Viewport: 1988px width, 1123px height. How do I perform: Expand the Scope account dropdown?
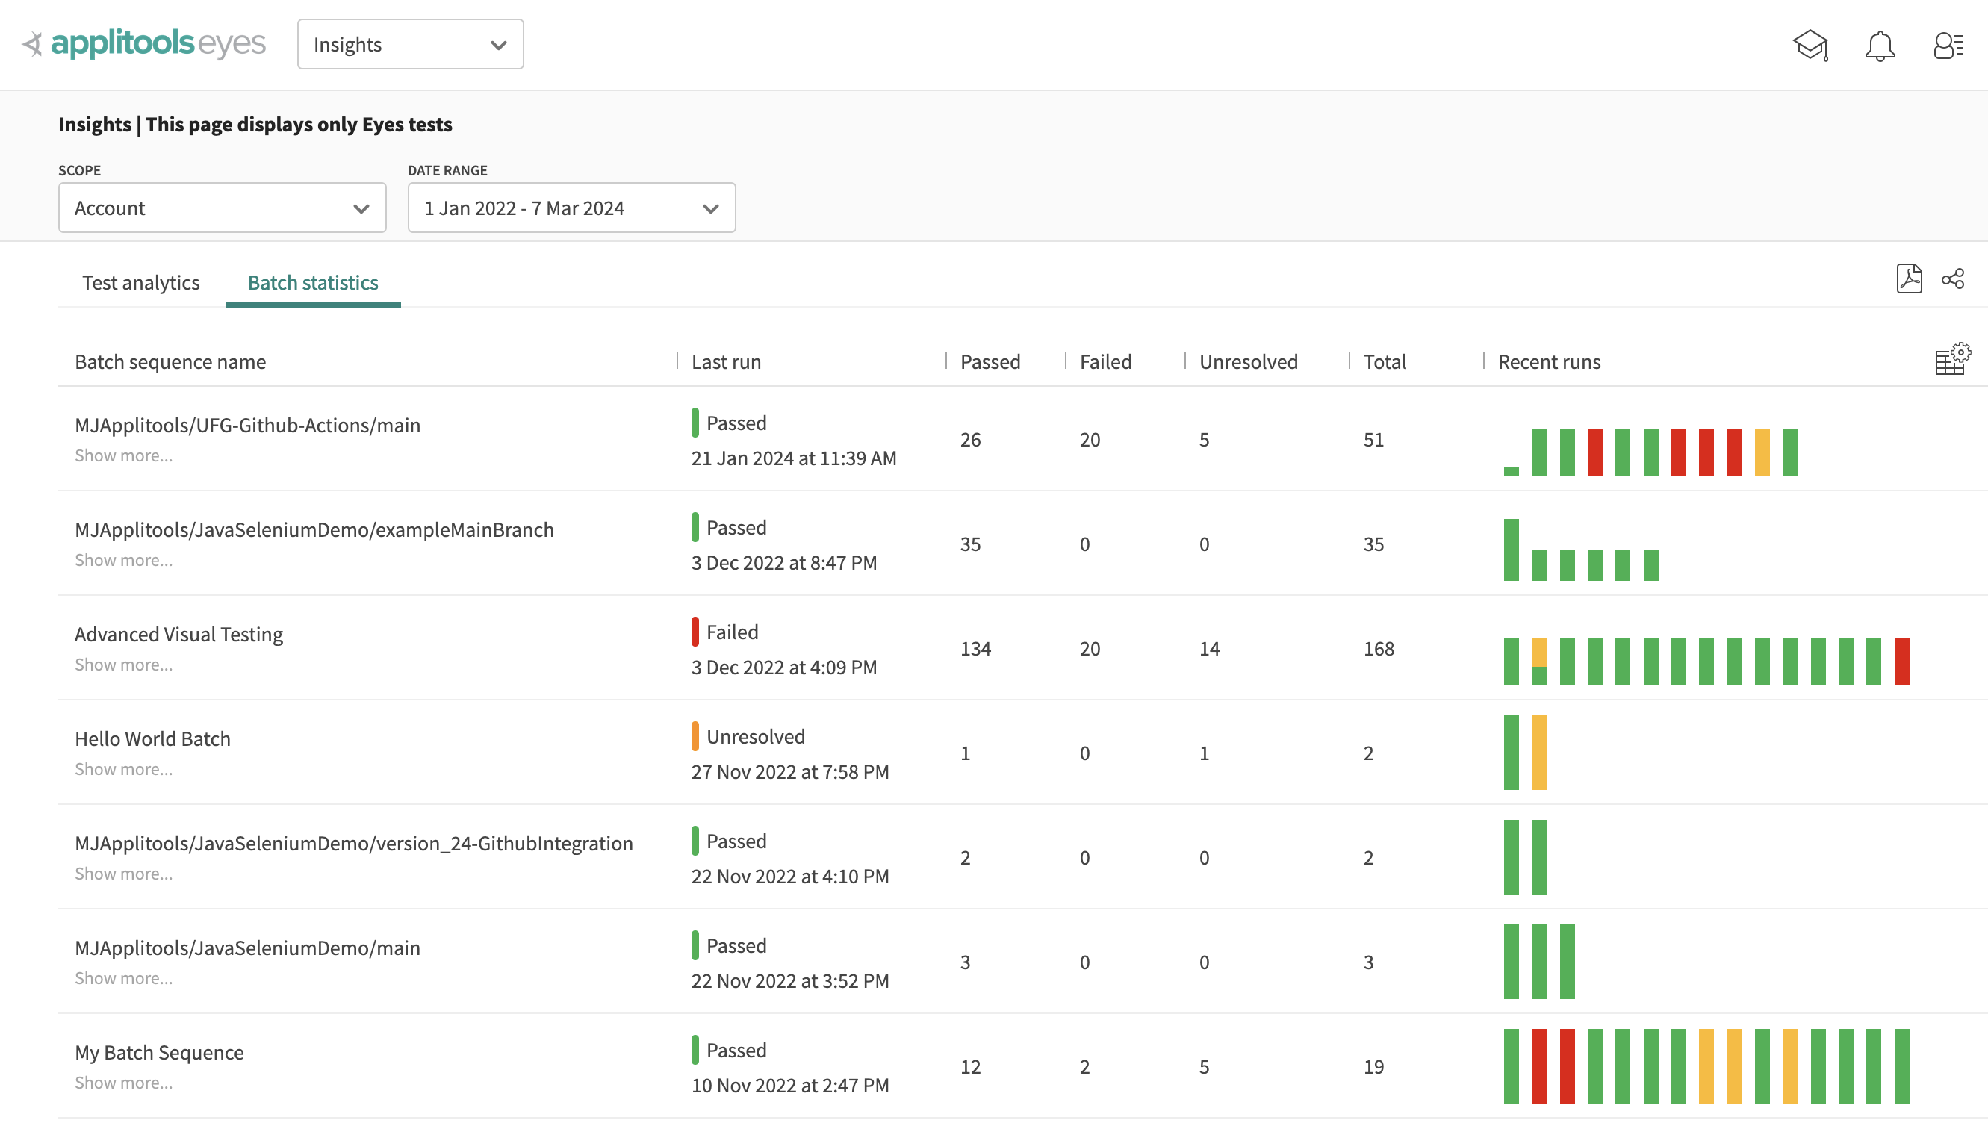click(221, 208)
